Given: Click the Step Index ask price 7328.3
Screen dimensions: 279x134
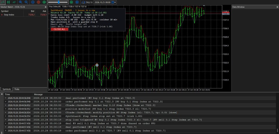Looking at the screenshot, I should click(x=43, y=15).
